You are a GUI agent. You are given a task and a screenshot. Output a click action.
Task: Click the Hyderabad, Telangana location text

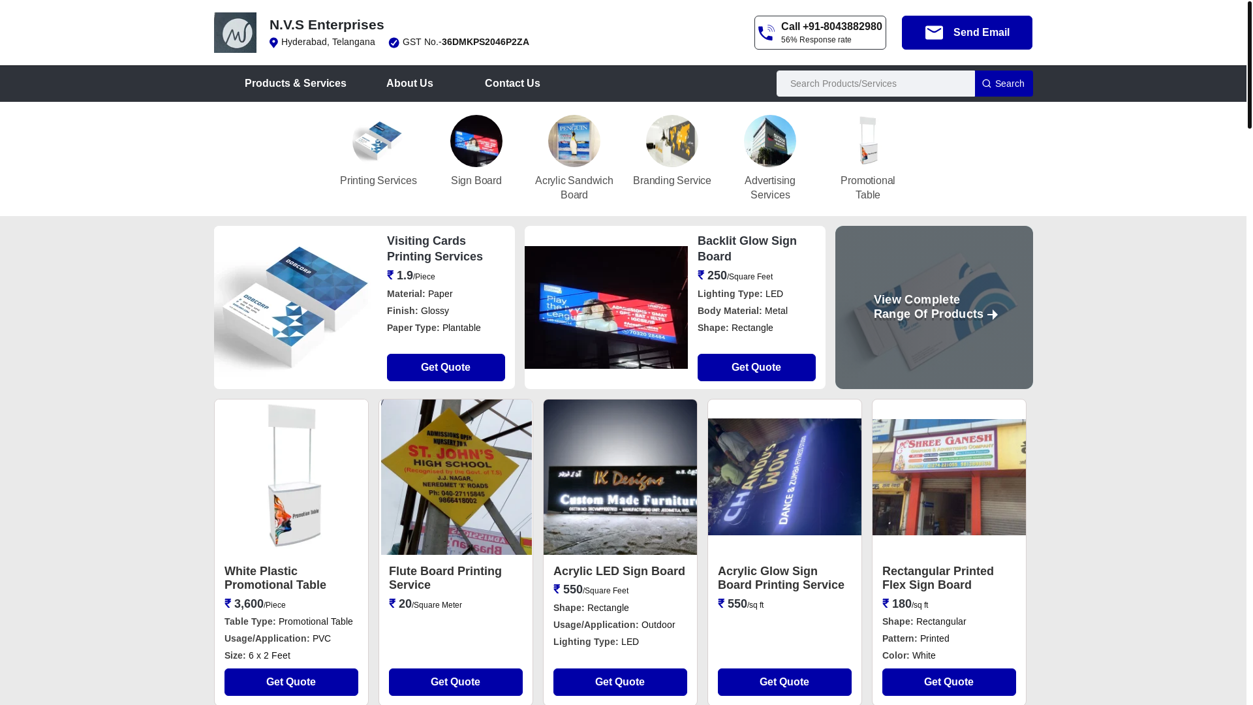point(328,42)
